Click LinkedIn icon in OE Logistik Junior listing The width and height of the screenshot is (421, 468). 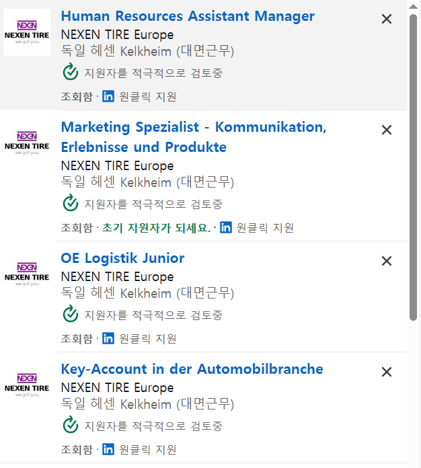[108, 338]
